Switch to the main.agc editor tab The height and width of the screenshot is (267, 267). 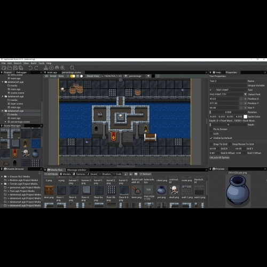point(52,73)
